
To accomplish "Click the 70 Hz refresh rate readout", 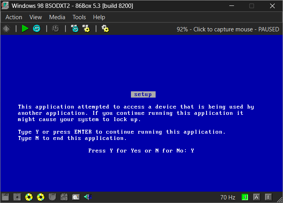I will (228, 197).
